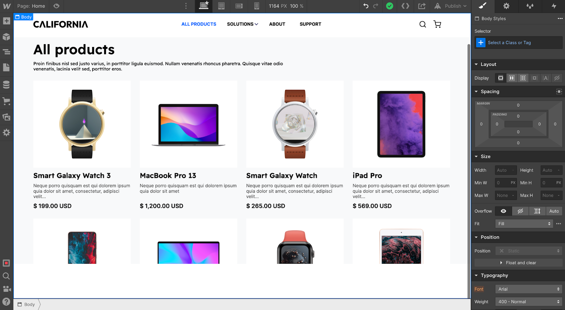
Task: Click the red audit square icon
Action: tap(6, 263)
